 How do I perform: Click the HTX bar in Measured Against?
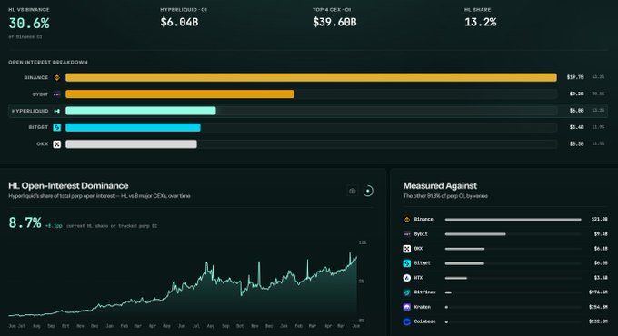coord(456,278)
